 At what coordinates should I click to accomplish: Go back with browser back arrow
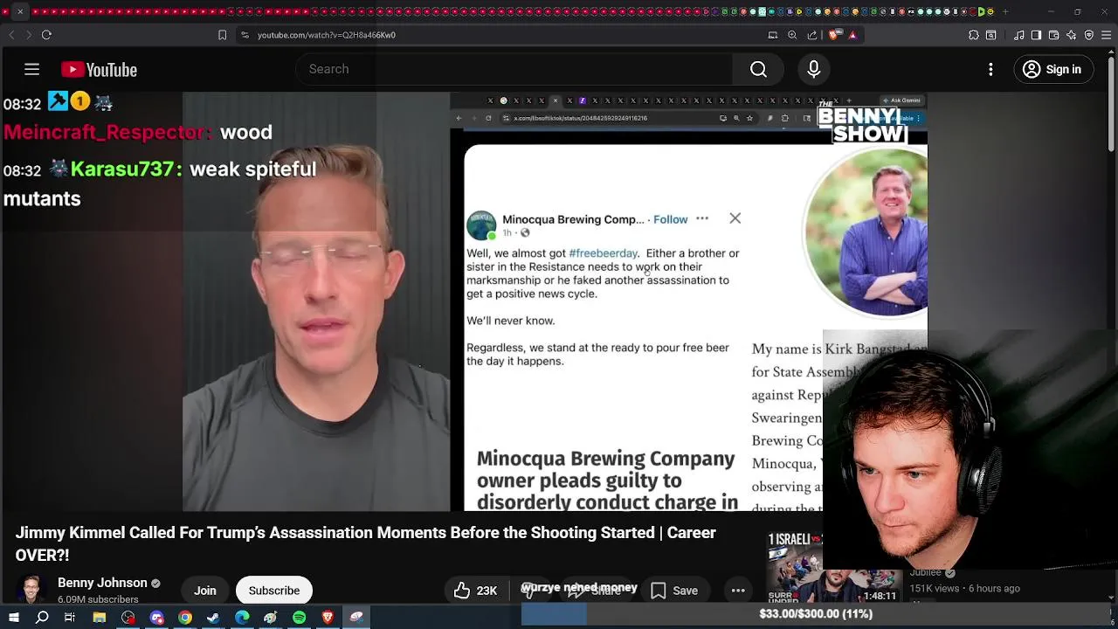(x=11, y=35)
